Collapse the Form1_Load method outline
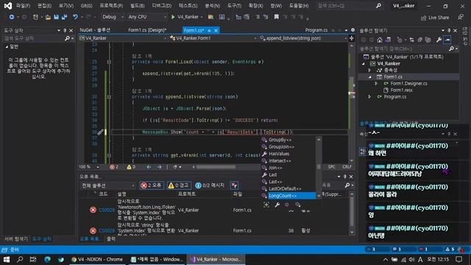 (109, 62)
